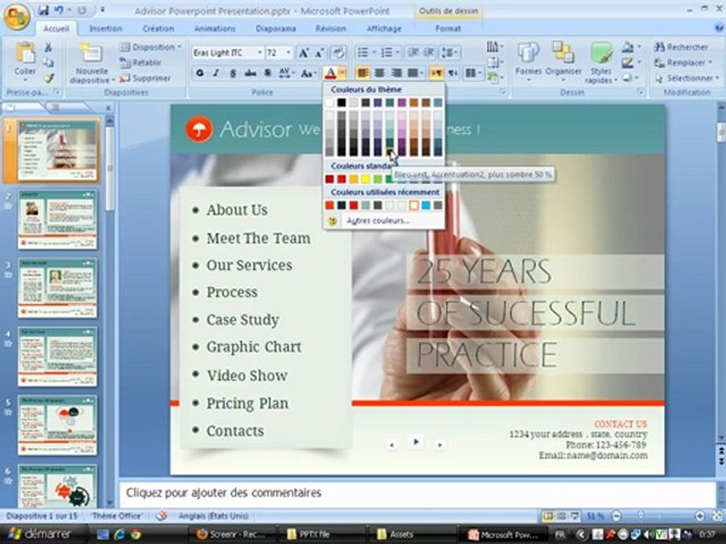Viewport: 726px width, 544px height.
Task: Toggle underline formatting
Action: (233, 73)
